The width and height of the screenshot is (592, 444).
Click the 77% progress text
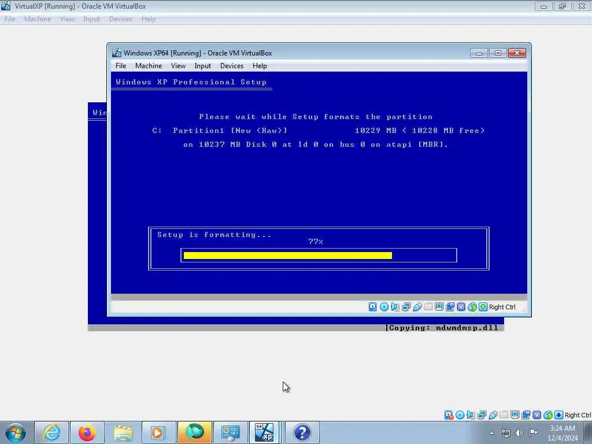pos(316,241)
